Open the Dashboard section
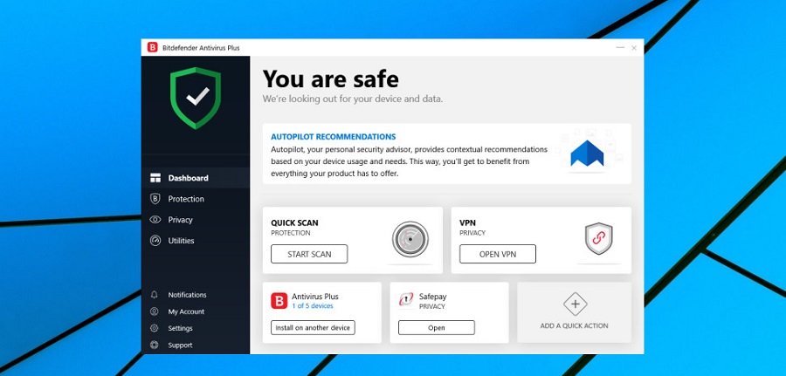The image size is (786, 376). pyautogui.click(x=196, y=178)
